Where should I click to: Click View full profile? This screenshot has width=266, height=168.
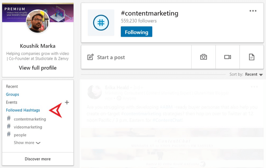[x=38, y=68]
